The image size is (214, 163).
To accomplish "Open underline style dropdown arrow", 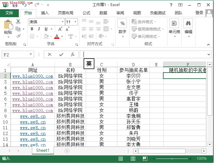I will click(x=51, y=29).
